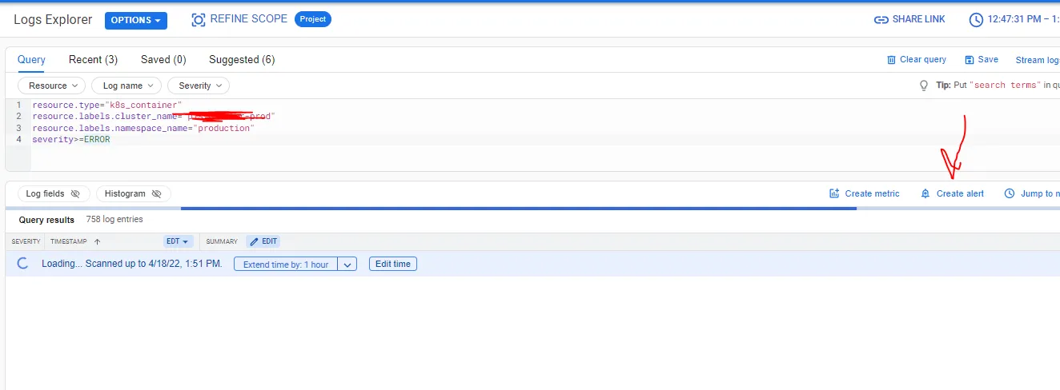Click the Refine Scope target icon
1060x390 pixels.
199,20
